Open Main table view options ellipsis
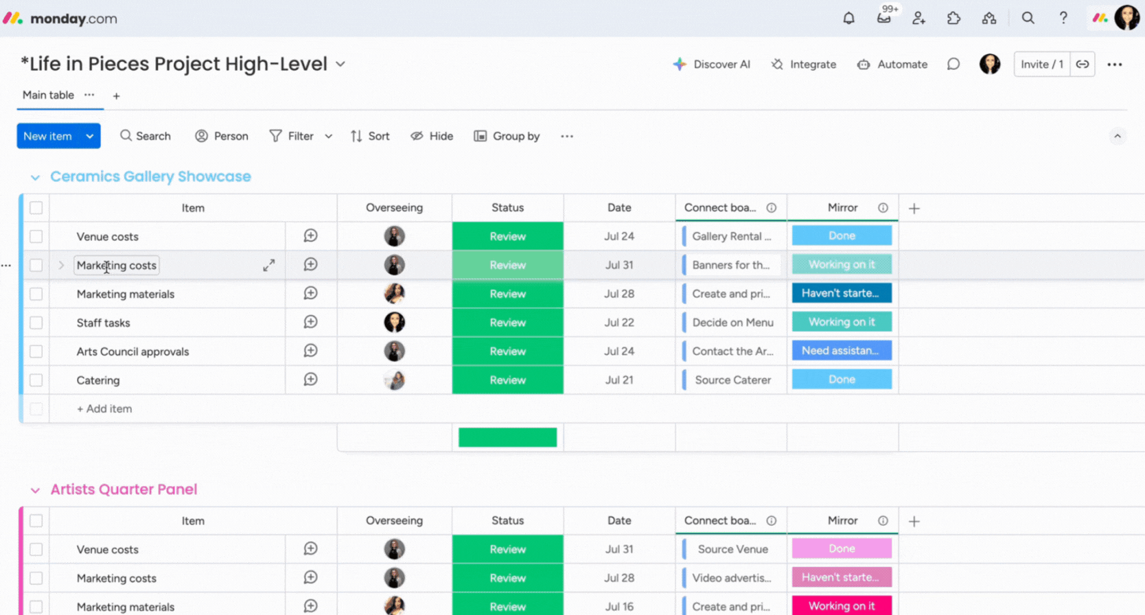 (89, 95)
